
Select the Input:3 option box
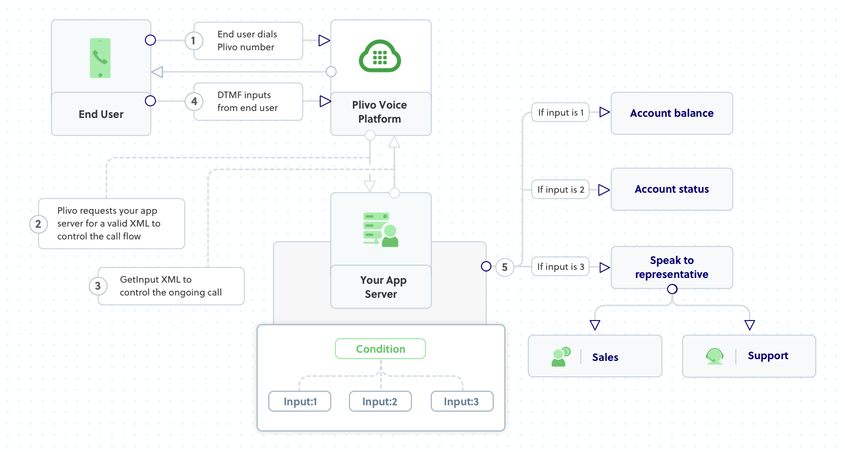(462, 402)
